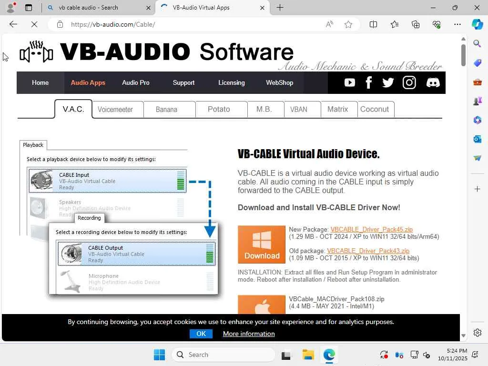The image size is (488, 366).
Task: Add page to favorites star
Action: [x=348, y=24]
